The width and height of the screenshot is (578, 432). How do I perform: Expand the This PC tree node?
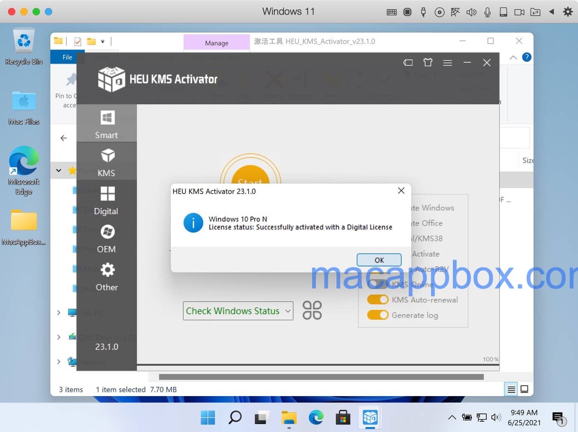pos(59,313)
